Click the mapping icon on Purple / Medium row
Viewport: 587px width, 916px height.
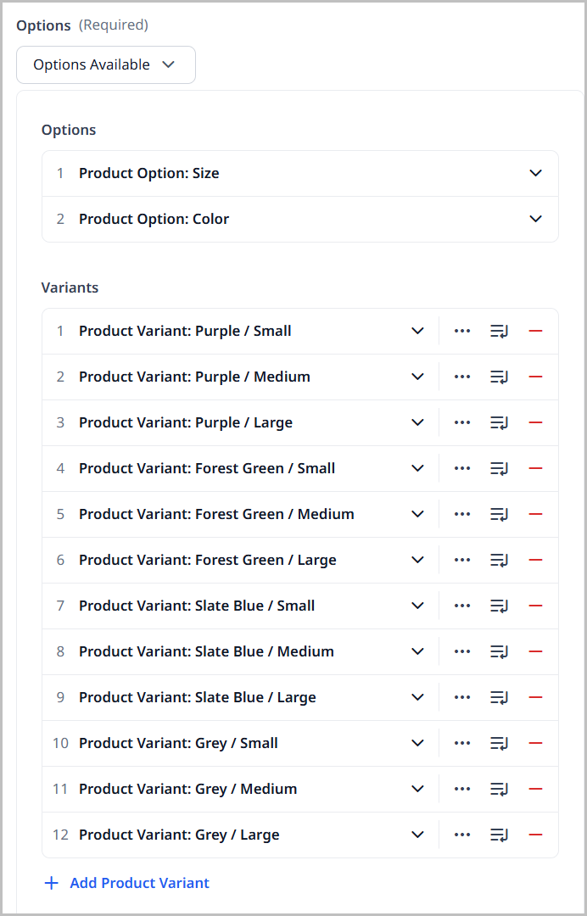tap(499, 377)
